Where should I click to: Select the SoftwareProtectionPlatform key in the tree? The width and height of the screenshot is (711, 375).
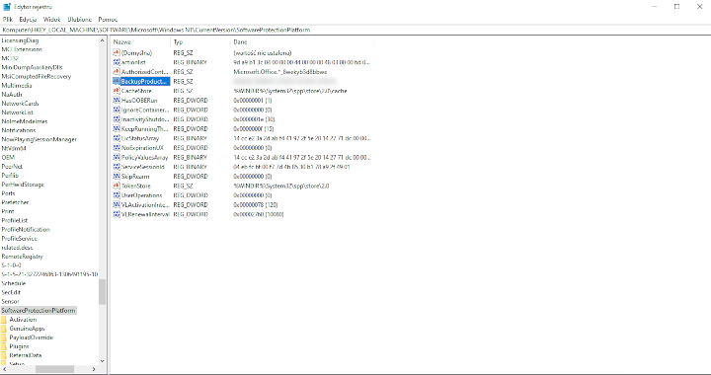[39, 311]
